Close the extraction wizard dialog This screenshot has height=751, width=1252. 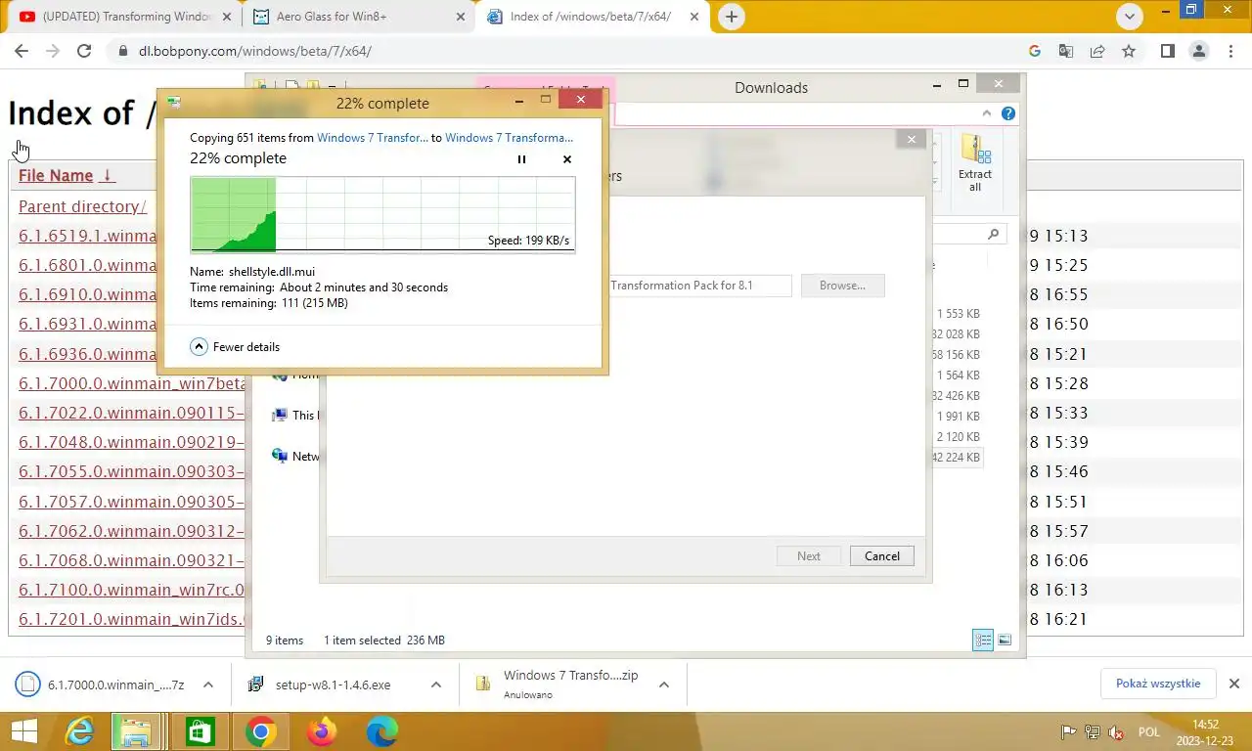pos(912,139)
